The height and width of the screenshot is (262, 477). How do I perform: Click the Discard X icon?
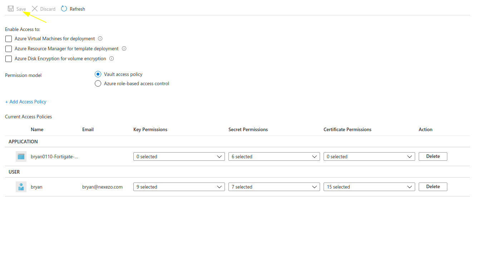tap(35, 9)
